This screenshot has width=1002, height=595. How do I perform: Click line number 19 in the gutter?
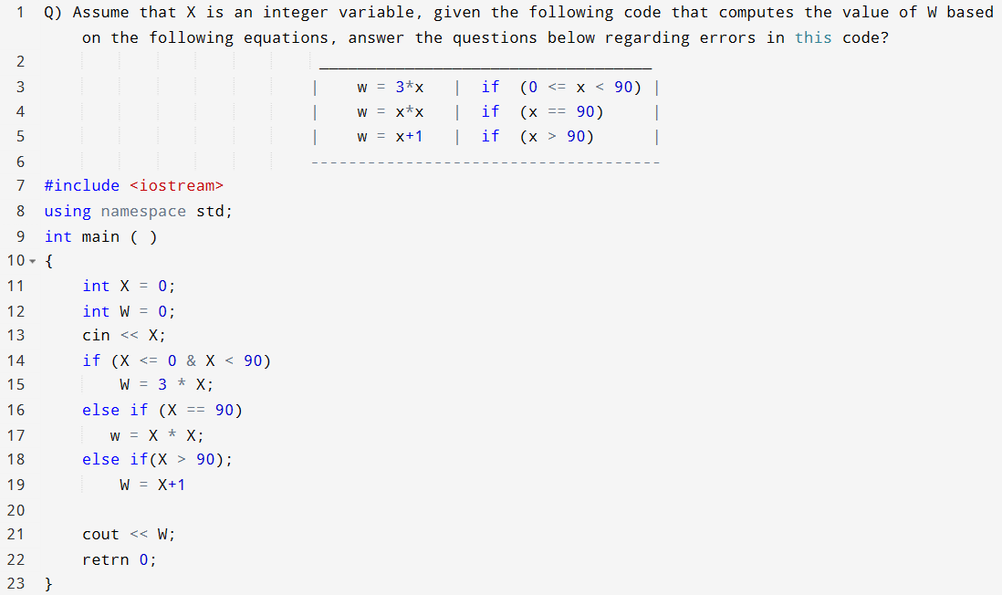[x=16, y=485]
